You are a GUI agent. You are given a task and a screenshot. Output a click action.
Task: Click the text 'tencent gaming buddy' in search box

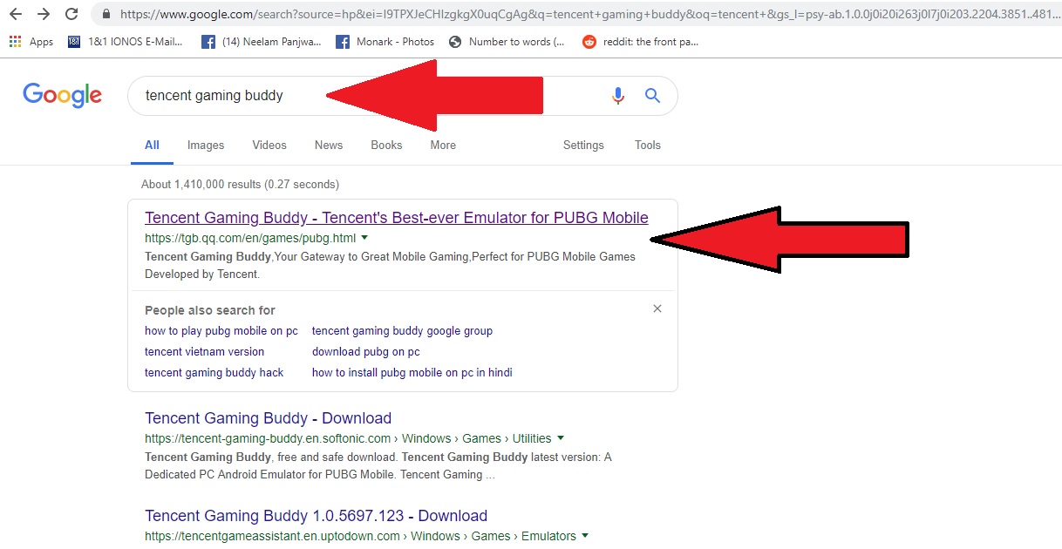pyautogui.click(x=214, y=95)
